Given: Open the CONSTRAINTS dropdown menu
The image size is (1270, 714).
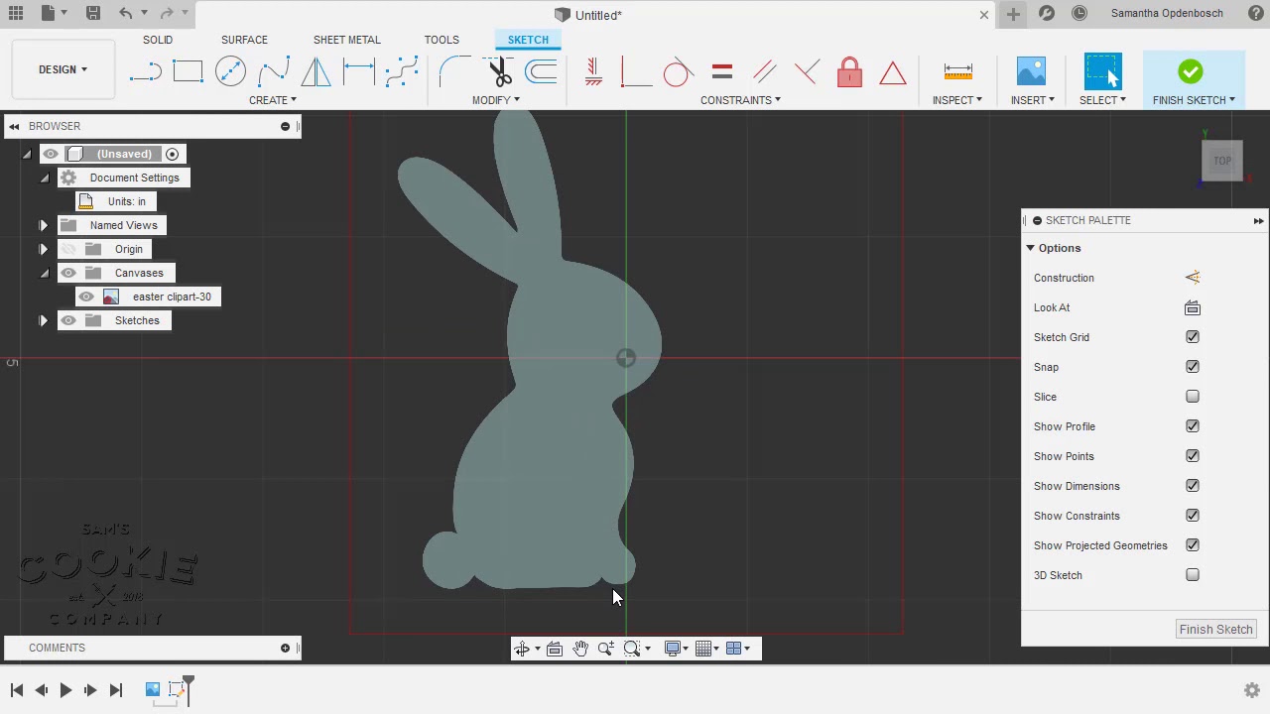Looking at the screenshot, I should coord(740,100).
